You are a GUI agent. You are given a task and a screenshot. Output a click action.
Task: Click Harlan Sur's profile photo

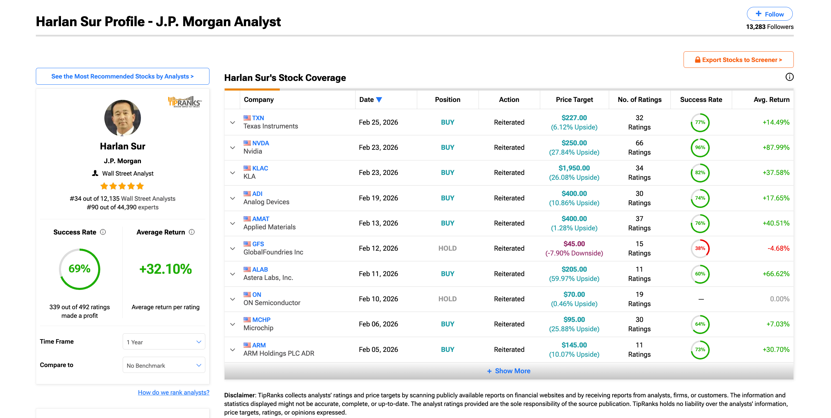(x=123, y=118)
